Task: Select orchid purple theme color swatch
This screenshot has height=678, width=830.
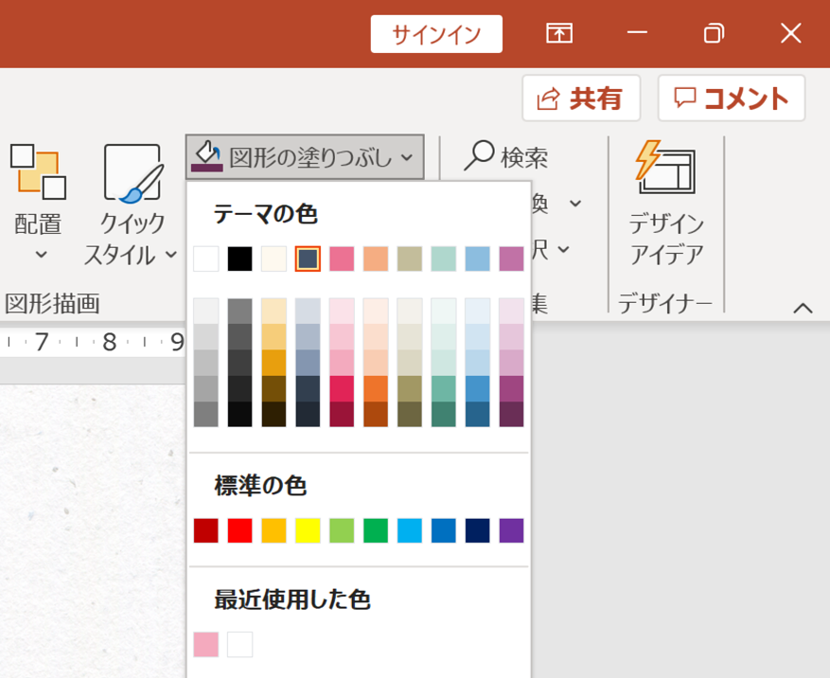Action: click(x=511, y=259)
